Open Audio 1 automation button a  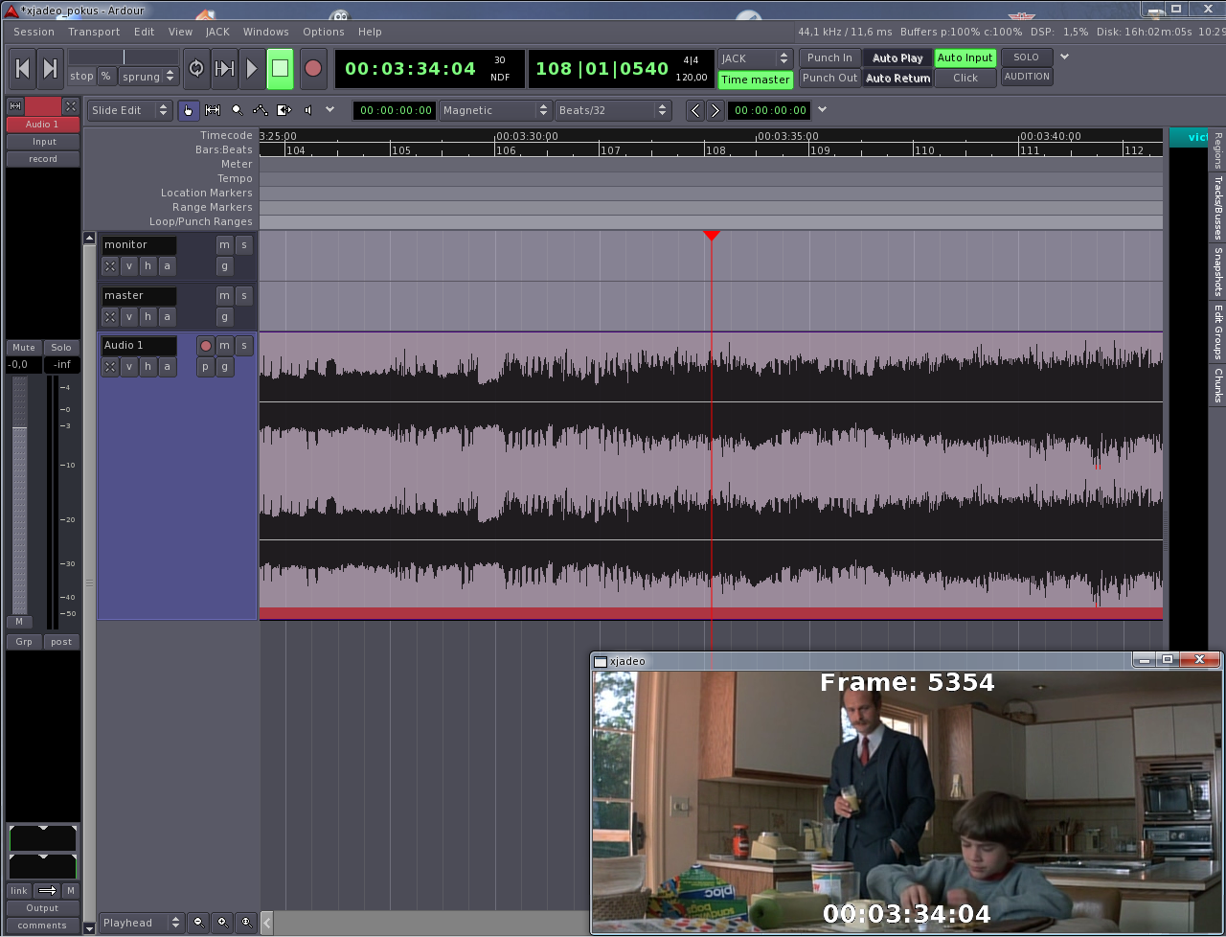click(168, 366)
